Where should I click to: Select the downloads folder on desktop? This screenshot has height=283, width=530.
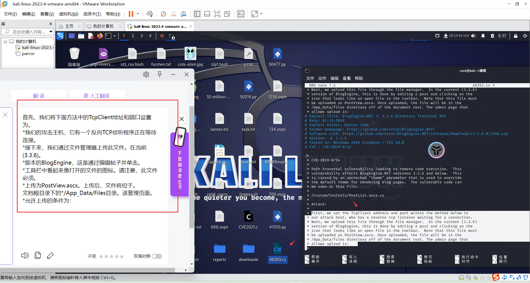[248, 252]
